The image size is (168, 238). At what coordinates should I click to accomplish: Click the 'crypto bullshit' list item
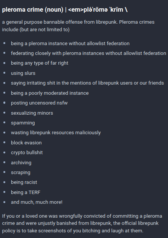click(27, 153)
